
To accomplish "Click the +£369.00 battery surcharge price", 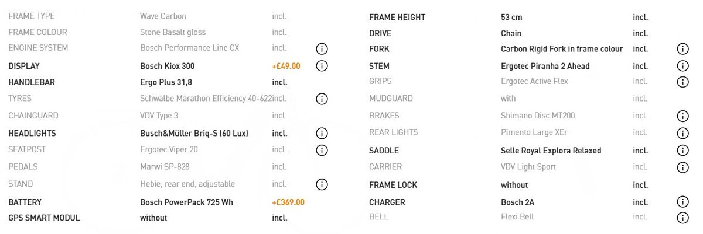I will pos(288,202).
